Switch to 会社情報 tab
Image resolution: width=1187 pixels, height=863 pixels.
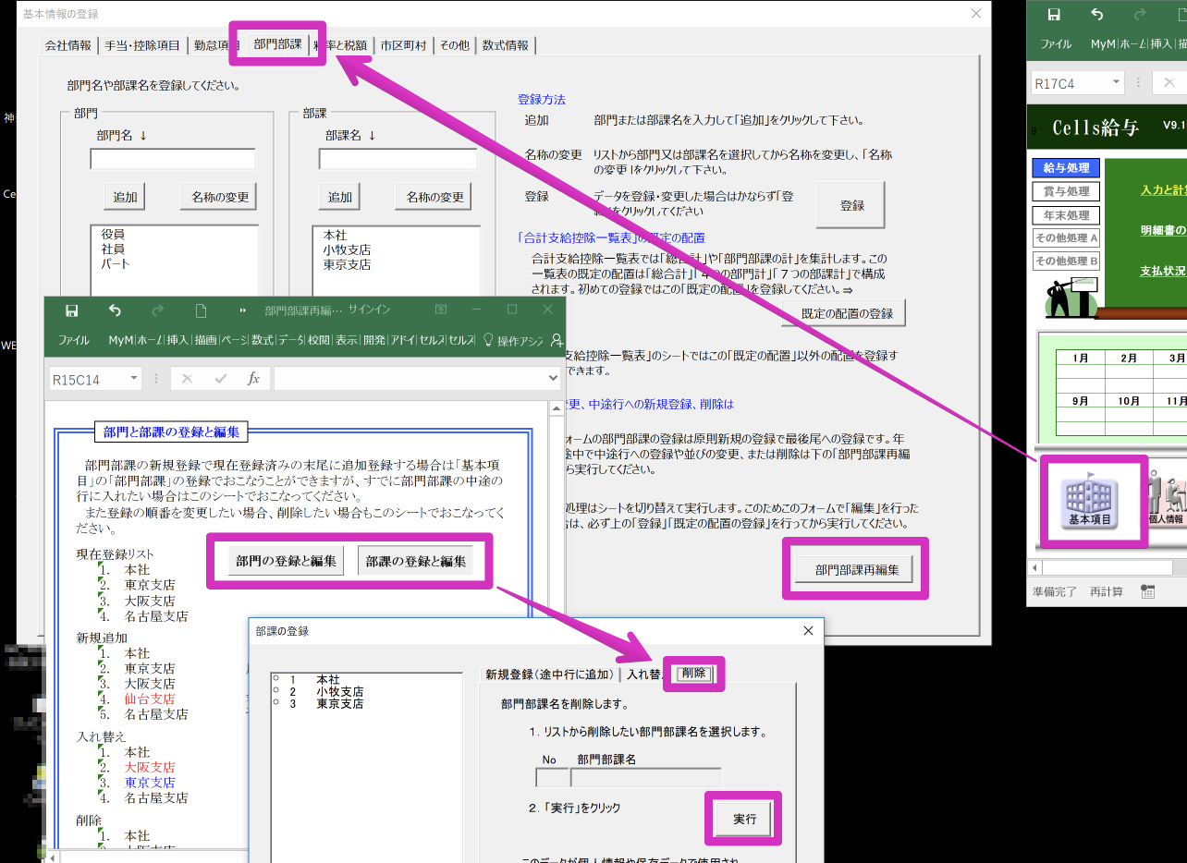pos(68,45)
